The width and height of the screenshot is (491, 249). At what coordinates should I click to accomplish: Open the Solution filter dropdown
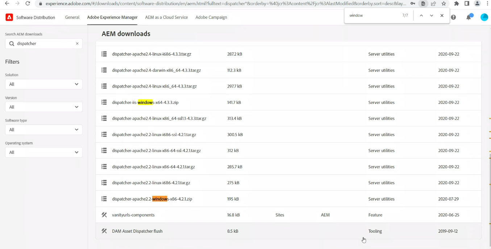[43, 84]
